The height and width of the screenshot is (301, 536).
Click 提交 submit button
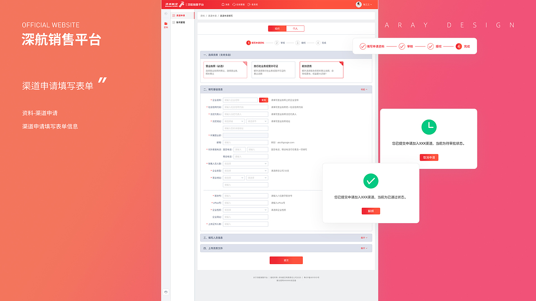click(x=286, y=260)
